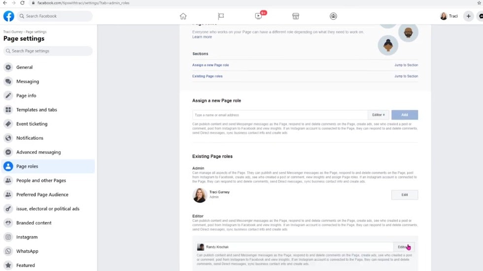Open Advanced messaging settings

[x=48, y=152]
